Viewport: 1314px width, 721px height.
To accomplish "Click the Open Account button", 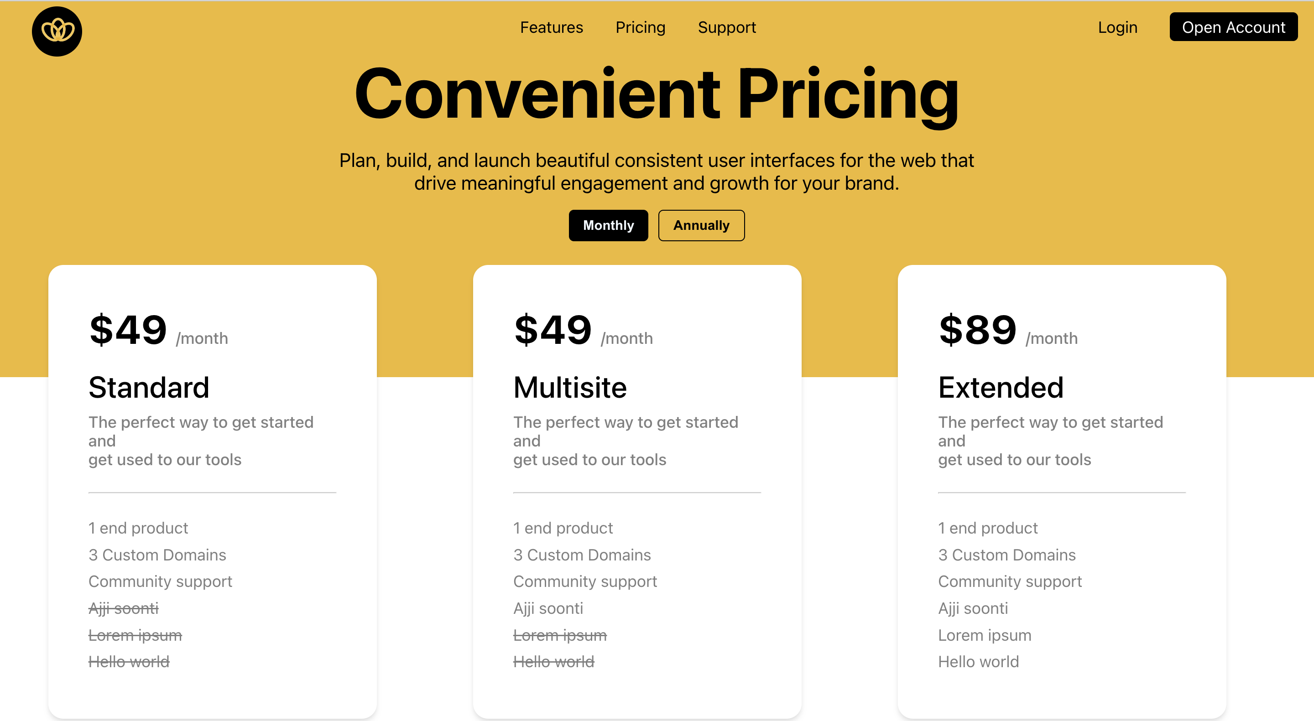I will point(1234,27).
